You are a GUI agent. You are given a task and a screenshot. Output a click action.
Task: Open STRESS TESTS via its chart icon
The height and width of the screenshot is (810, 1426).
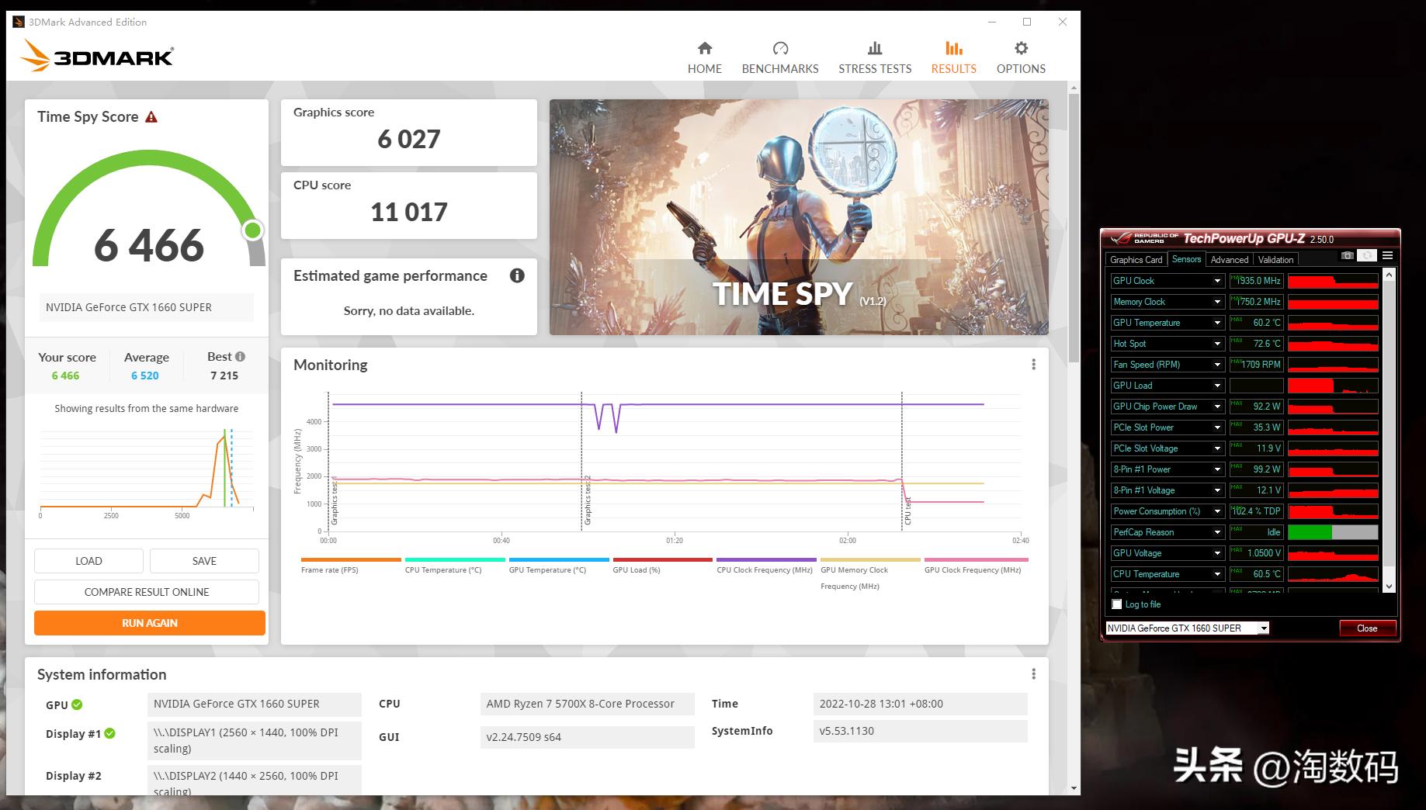[x=874, y=48]
